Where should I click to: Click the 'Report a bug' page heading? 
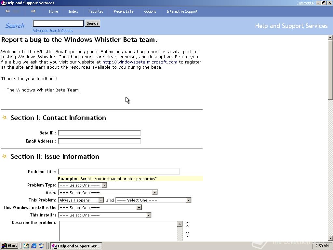click(x=79, y=40)
